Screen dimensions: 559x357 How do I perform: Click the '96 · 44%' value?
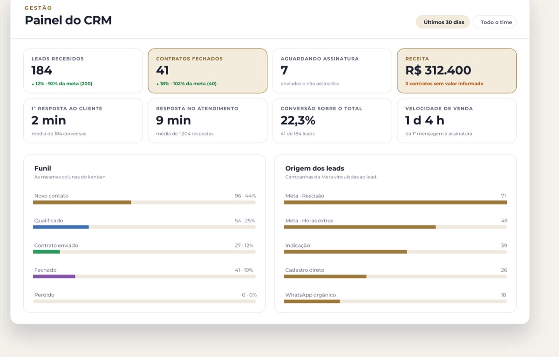click(x=245, y=196)
